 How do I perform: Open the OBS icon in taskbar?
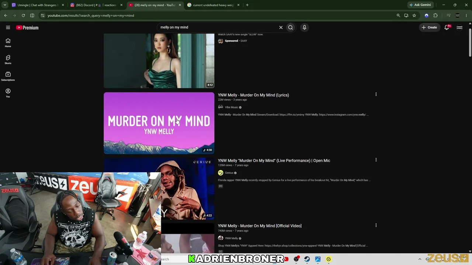(296, 259)
